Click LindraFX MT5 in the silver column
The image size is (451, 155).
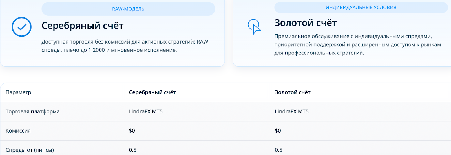click(x=146, y=111)
